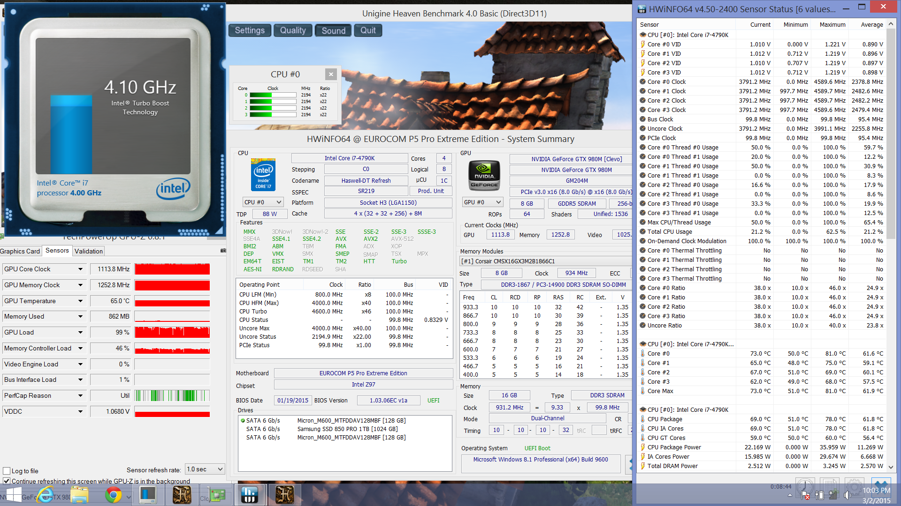Open the network signal tray icon
901x506 pixels.
pos(833,495)
